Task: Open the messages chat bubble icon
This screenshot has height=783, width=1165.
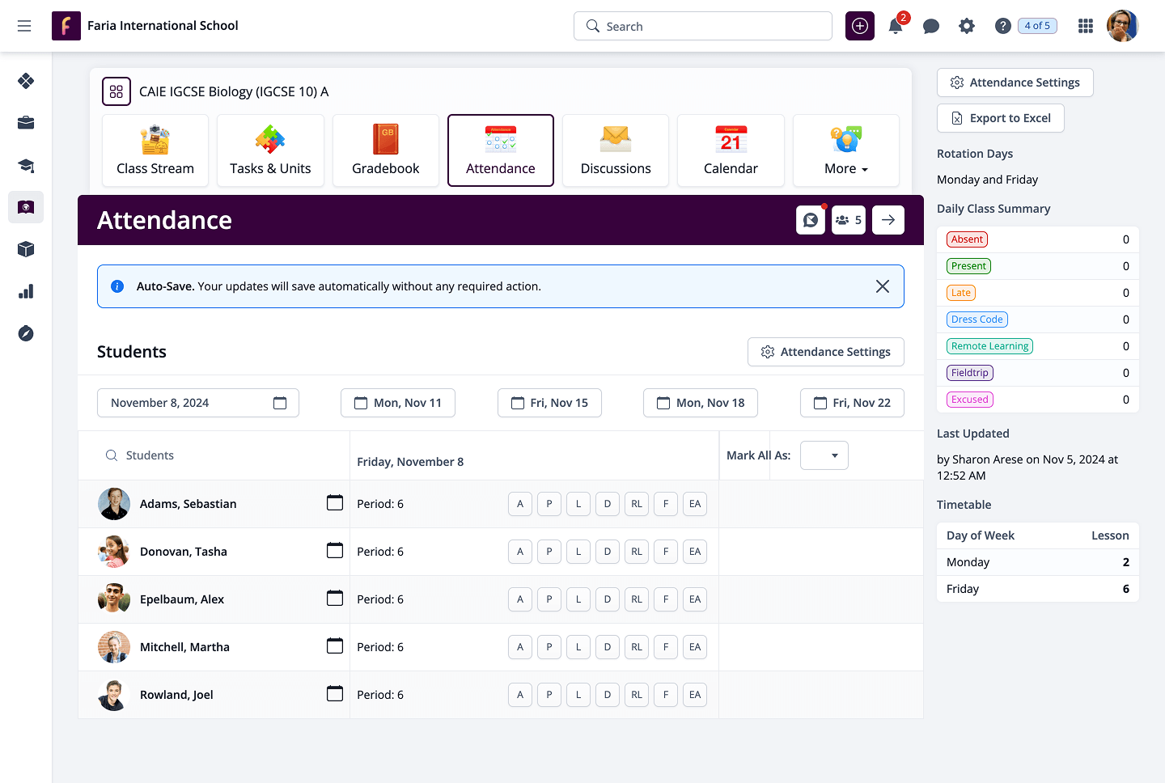Action: [x=931, y=27]
